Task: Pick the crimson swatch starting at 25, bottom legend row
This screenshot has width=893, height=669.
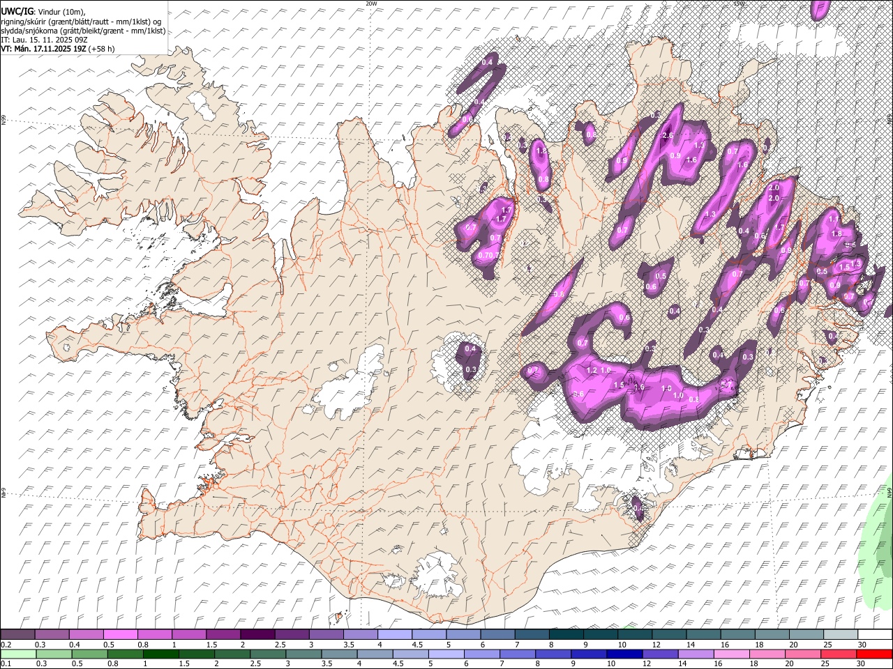Action: click(838, 654)
